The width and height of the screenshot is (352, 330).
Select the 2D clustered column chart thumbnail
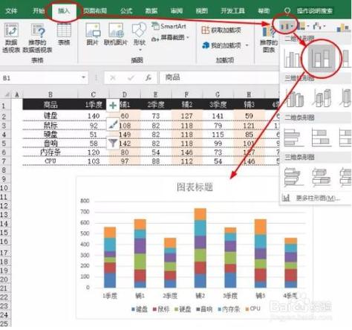pos(292,59)
